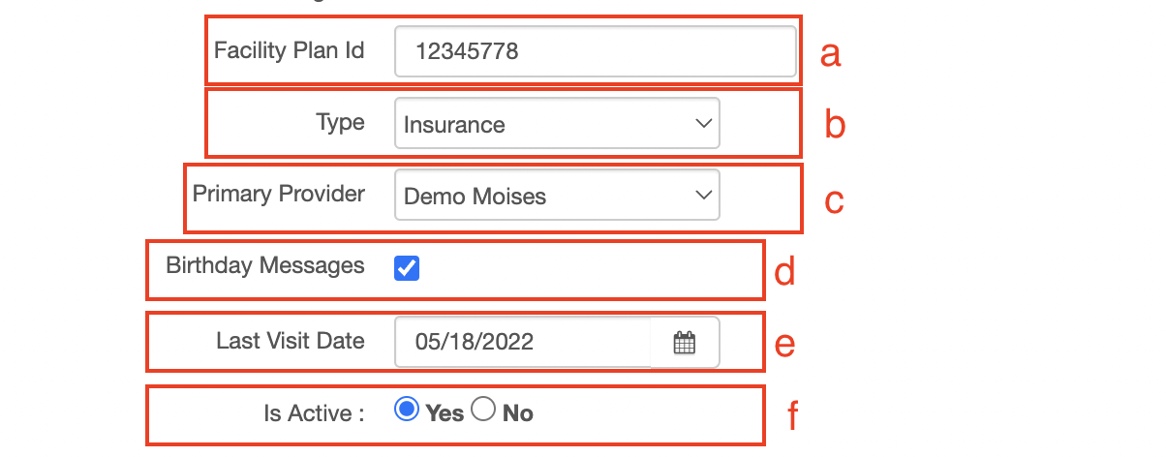The image size is (1166, 457).
Task: Select the Yes radio button for Is Active
Action: click(x=406, y=410)
